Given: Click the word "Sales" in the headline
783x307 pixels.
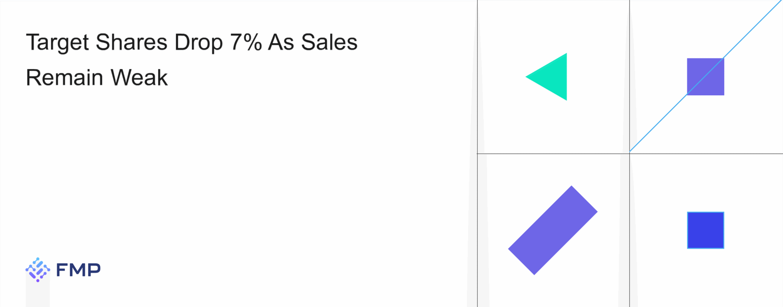Looking at the screenshot, I should coord(329,42).
